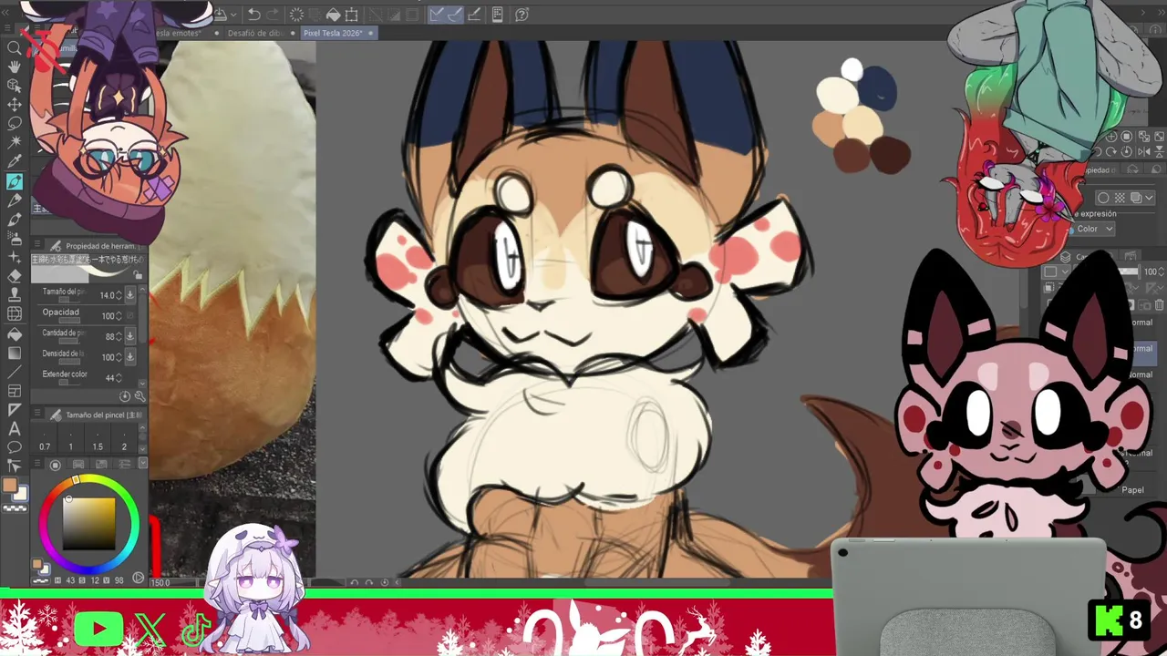Clear layer content with the delete icon

pyautogui.click(x=296, y=15)
